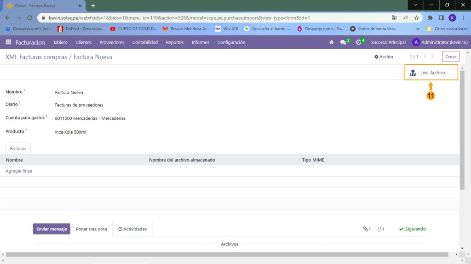Open the Administrator user menu
Image resolution: width=471 pixels, height=264 pixels.
(439, 42)
